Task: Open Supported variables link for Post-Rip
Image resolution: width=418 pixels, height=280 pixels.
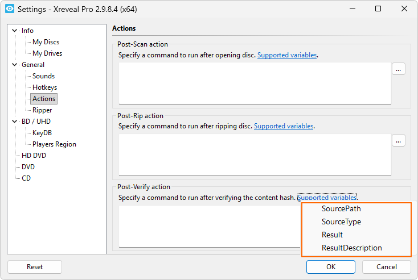Action: 284,126
